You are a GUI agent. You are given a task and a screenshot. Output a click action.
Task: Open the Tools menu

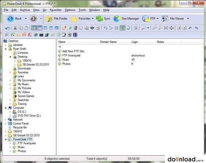82,10
